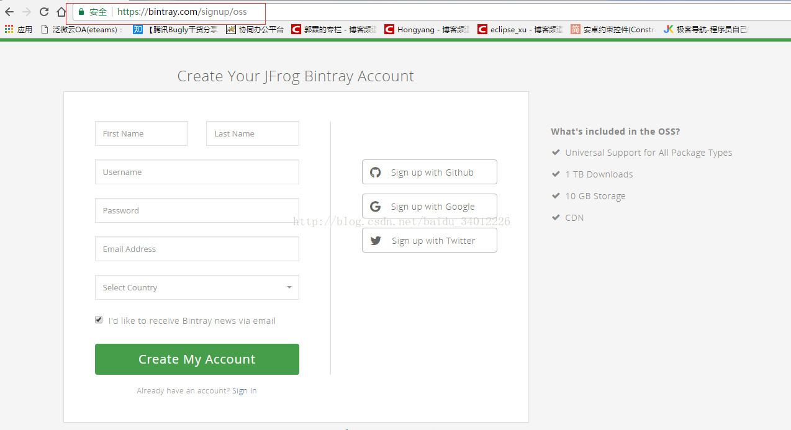Image resolution: width=791 pixels, height=430 pixels.
Task: Open the Select Country dropdown
Action: (x=197, y=287)
